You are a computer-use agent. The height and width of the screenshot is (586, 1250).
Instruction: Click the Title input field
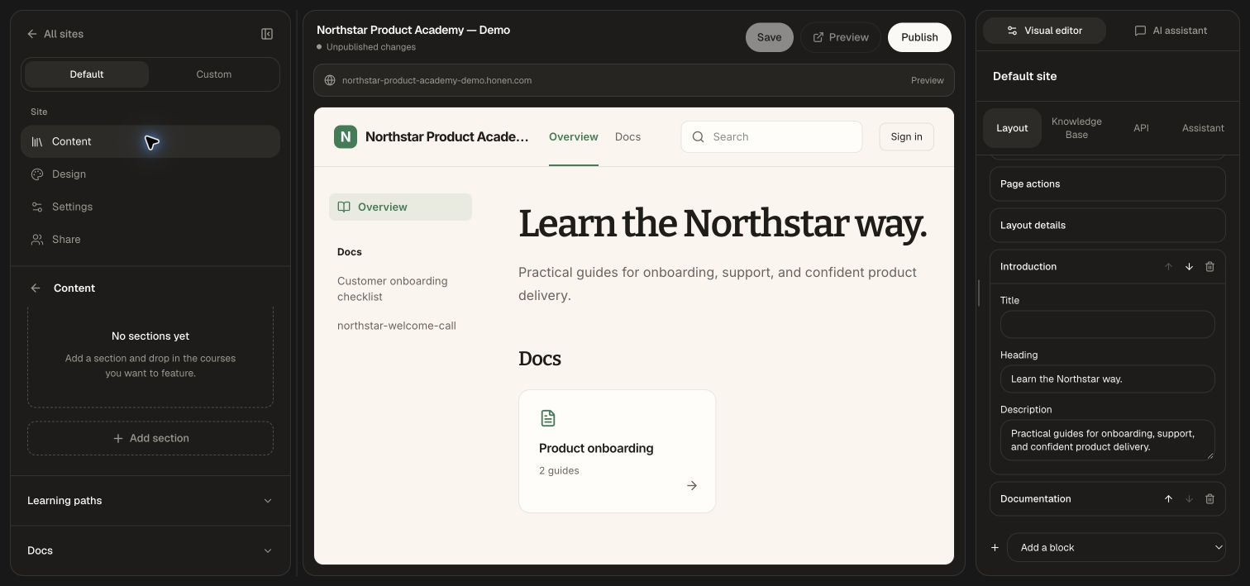[1107, 325]
